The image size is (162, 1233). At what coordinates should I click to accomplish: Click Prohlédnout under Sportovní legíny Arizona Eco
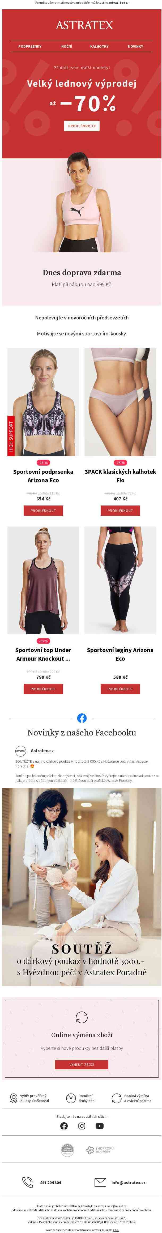120,689
